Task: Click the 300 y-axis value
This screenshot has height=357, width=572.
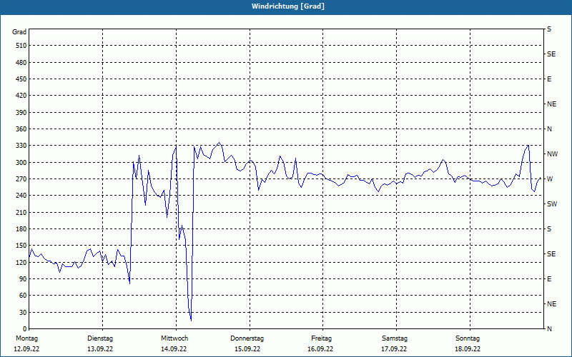Action: (21, 163)
